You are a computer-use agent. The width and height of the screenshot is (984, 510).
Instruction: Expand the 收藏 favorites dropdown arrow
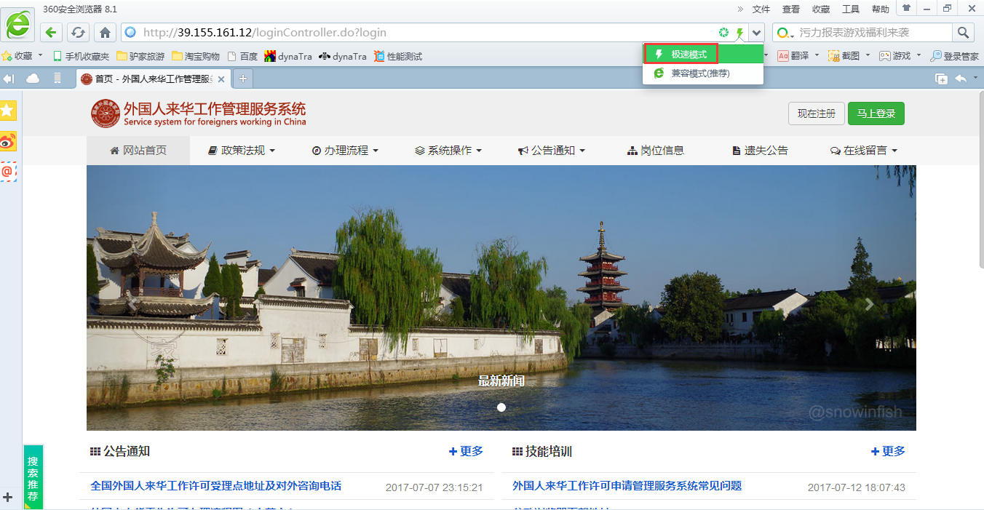coord(40,55)
